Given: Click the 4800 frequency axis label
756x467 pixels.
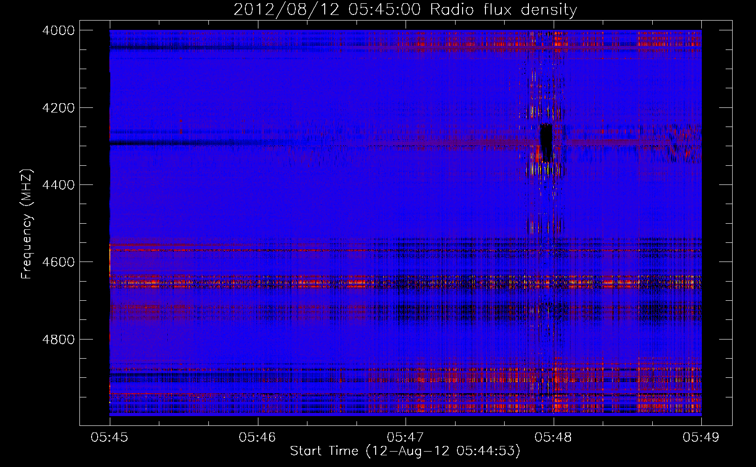Looking at the screenshot, I should [x=58, y=340].
